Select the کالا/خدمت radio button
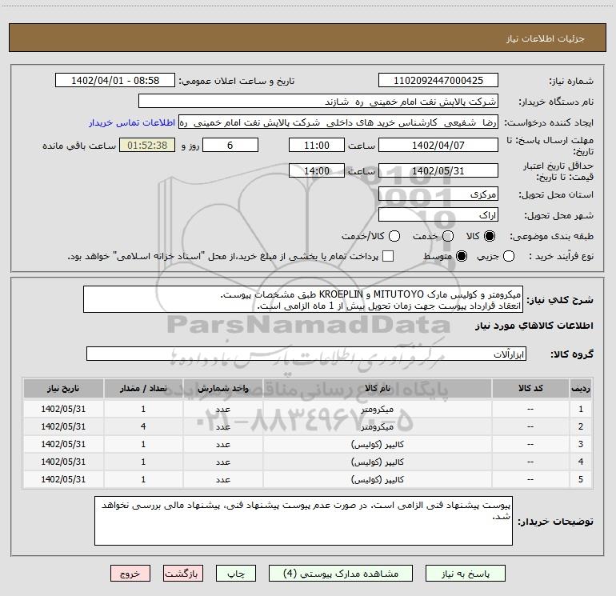 click(394, 236)
